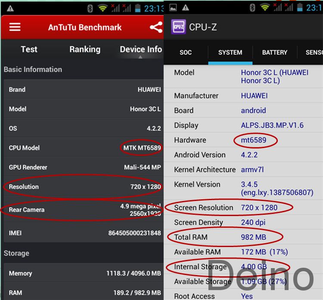This screenshot has width=323, height=300.
Task: Open the partially visible SENSORS tab in CPU-Z
Action: tap(310, 53)
